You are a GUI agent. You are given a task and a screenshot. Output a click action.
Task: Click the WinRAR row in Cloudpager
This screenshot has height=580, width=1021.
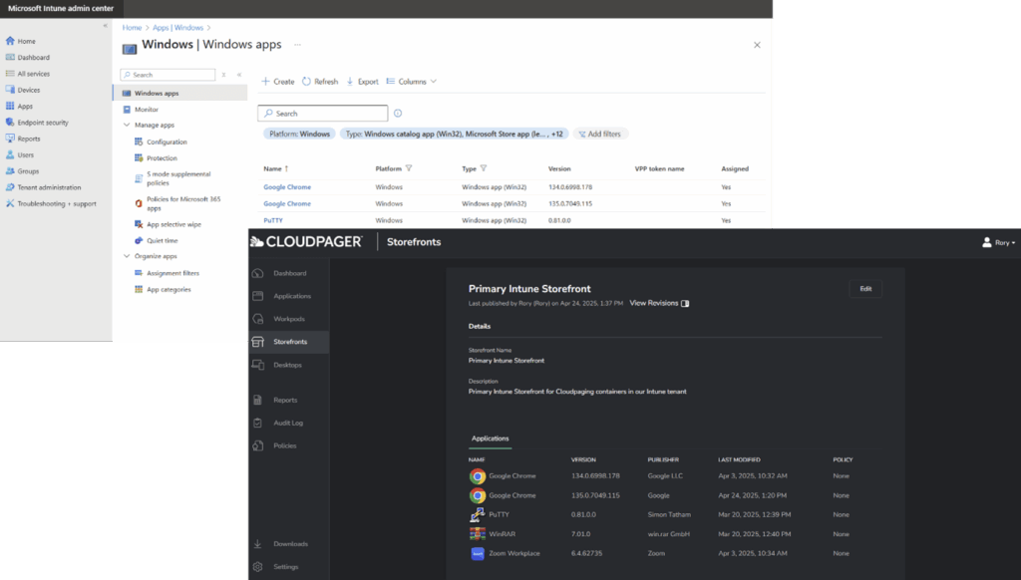pyautogui.click(x=675, y=534)
